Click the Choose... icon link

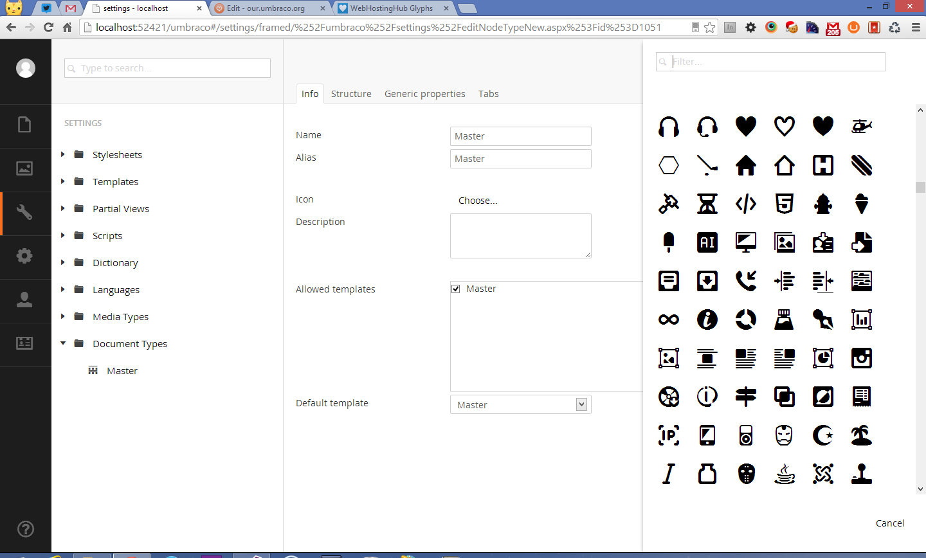[x=478, y=201]
